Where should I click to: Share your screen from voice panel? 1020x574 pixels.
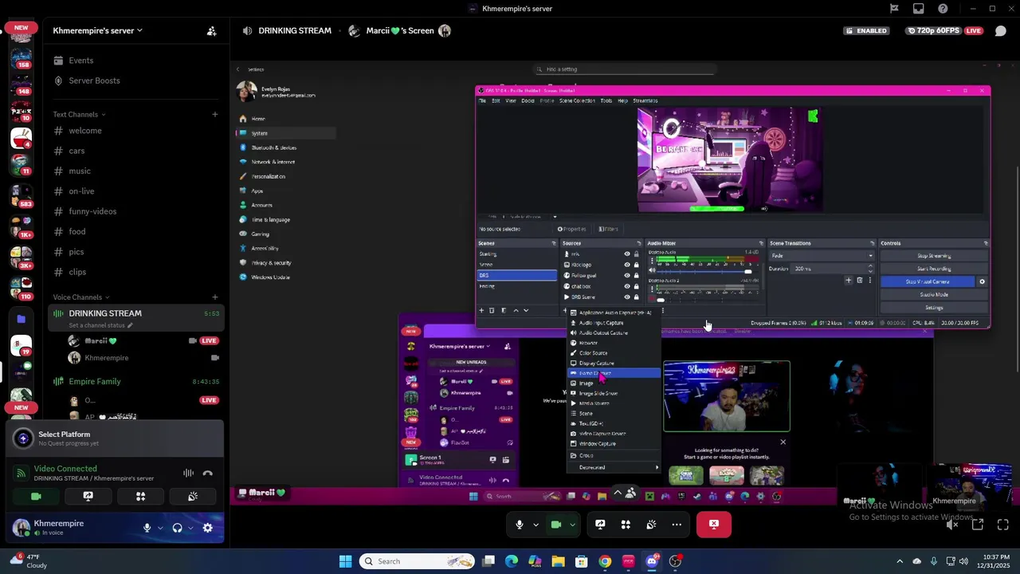[88, 496]
